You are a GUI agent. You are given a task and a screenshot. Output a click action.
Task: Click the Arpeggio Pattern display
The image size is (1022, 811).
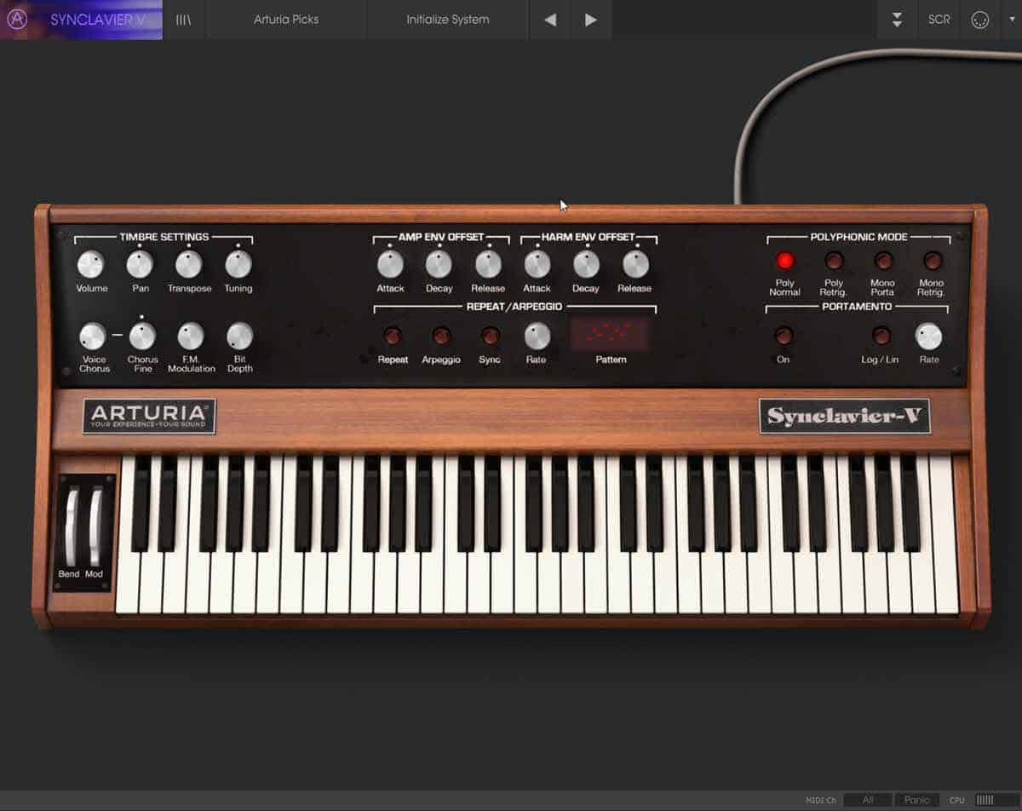coord(610,335)
